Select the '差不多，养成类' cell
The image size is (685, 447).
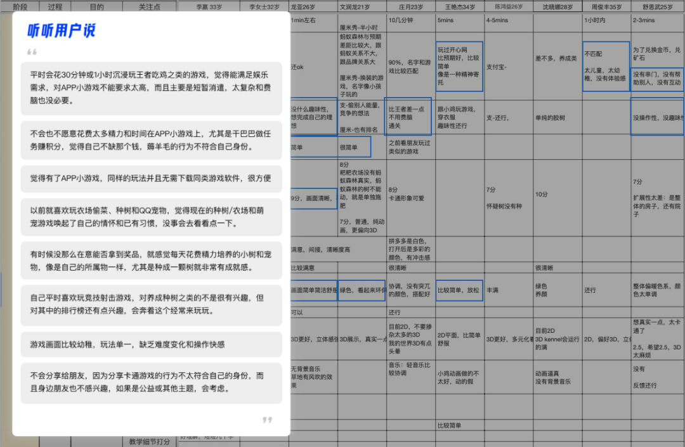(558, 67)
